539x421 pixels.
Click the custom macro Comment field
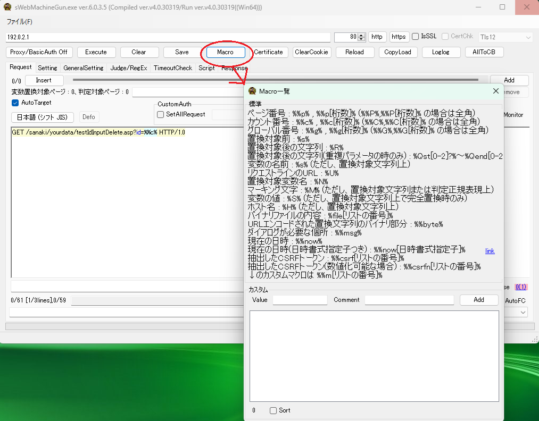point(409,300)
